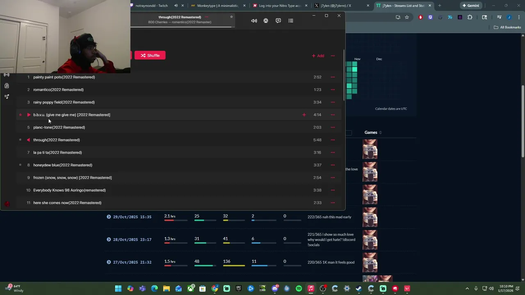
Task: Open Spotify from the taskbar
Action: click(x=299, y=288)
